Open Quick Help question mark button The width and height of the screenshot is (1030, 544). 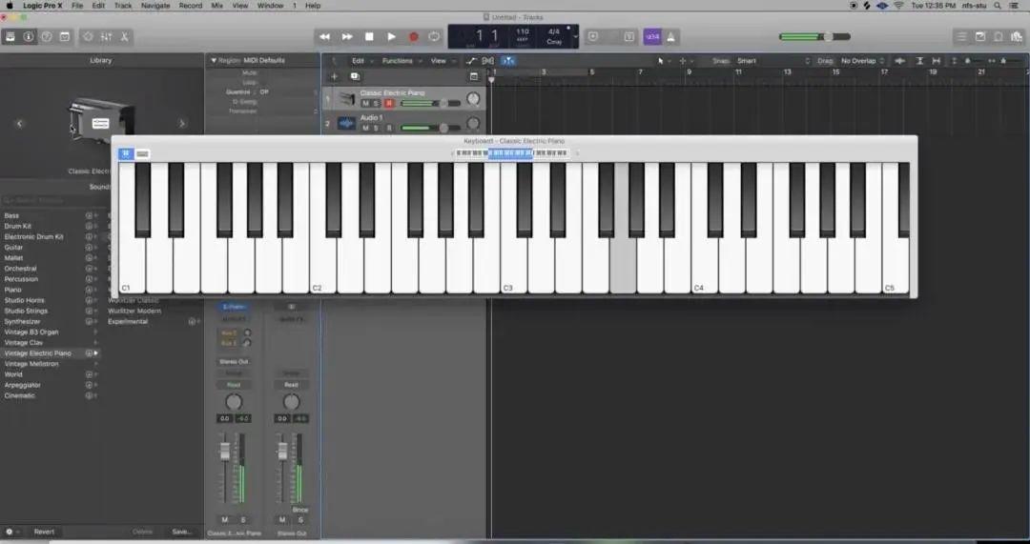(47, 37)
